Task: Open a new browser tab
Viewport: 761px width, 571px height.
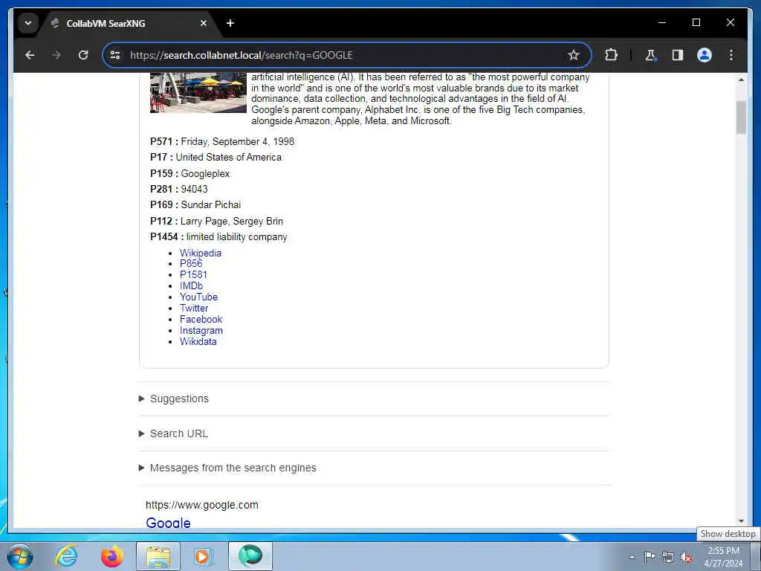Action: coord(230,23)
